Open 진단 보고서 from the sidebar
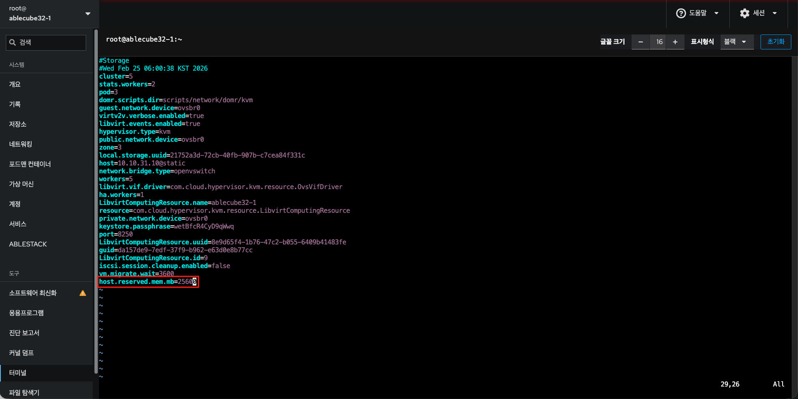 (24, 333)
